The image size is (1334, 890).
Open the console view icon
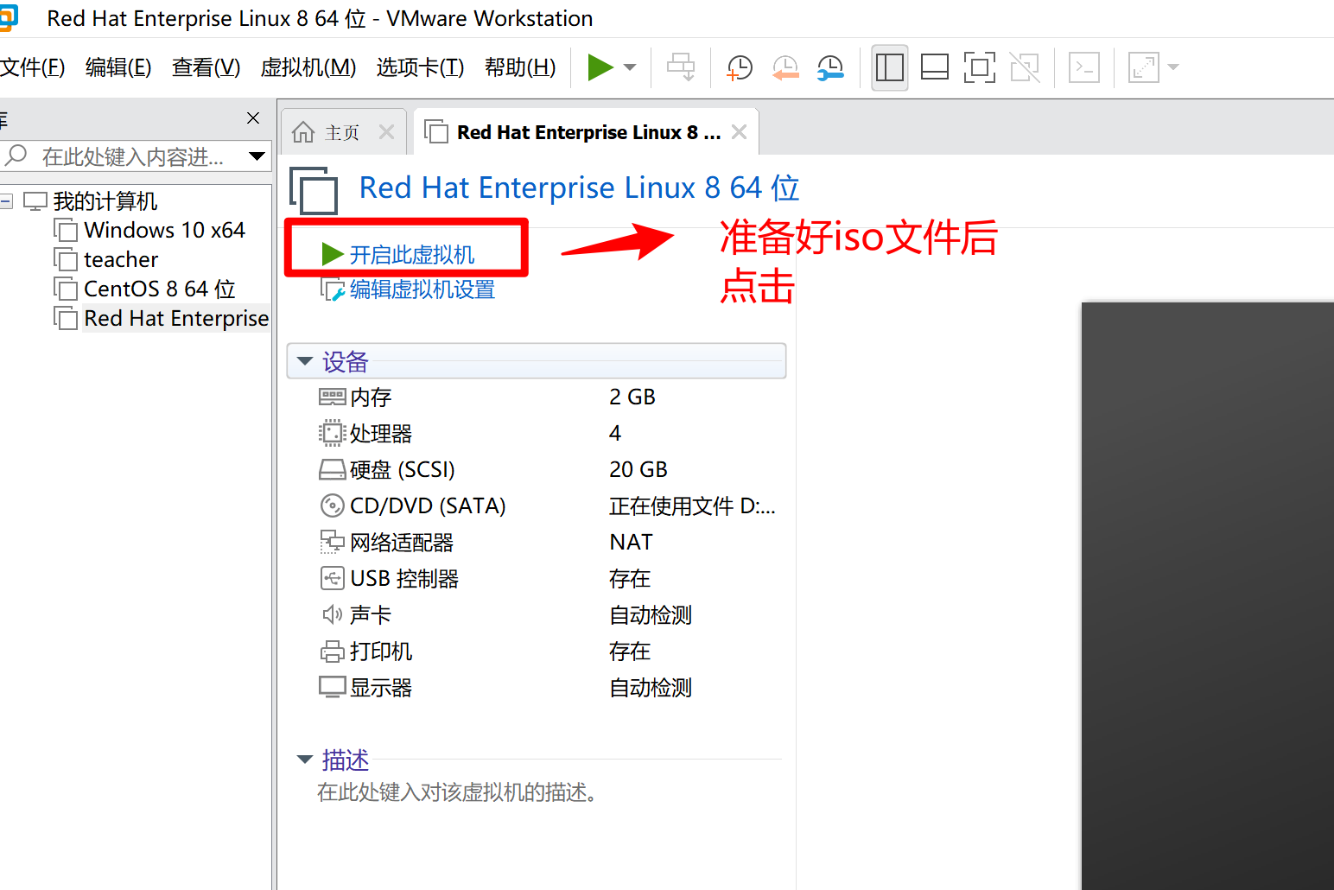(1084, 67)
